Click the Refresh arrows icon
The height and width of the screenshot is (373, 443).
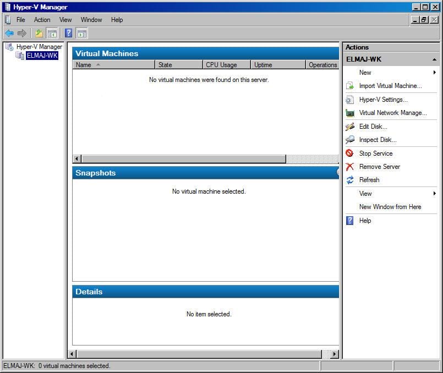[x=350, y=180]
